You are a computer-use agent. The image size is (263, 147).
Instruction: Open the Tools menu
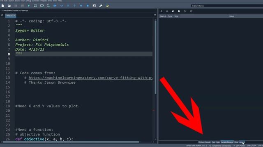point(50,1)
